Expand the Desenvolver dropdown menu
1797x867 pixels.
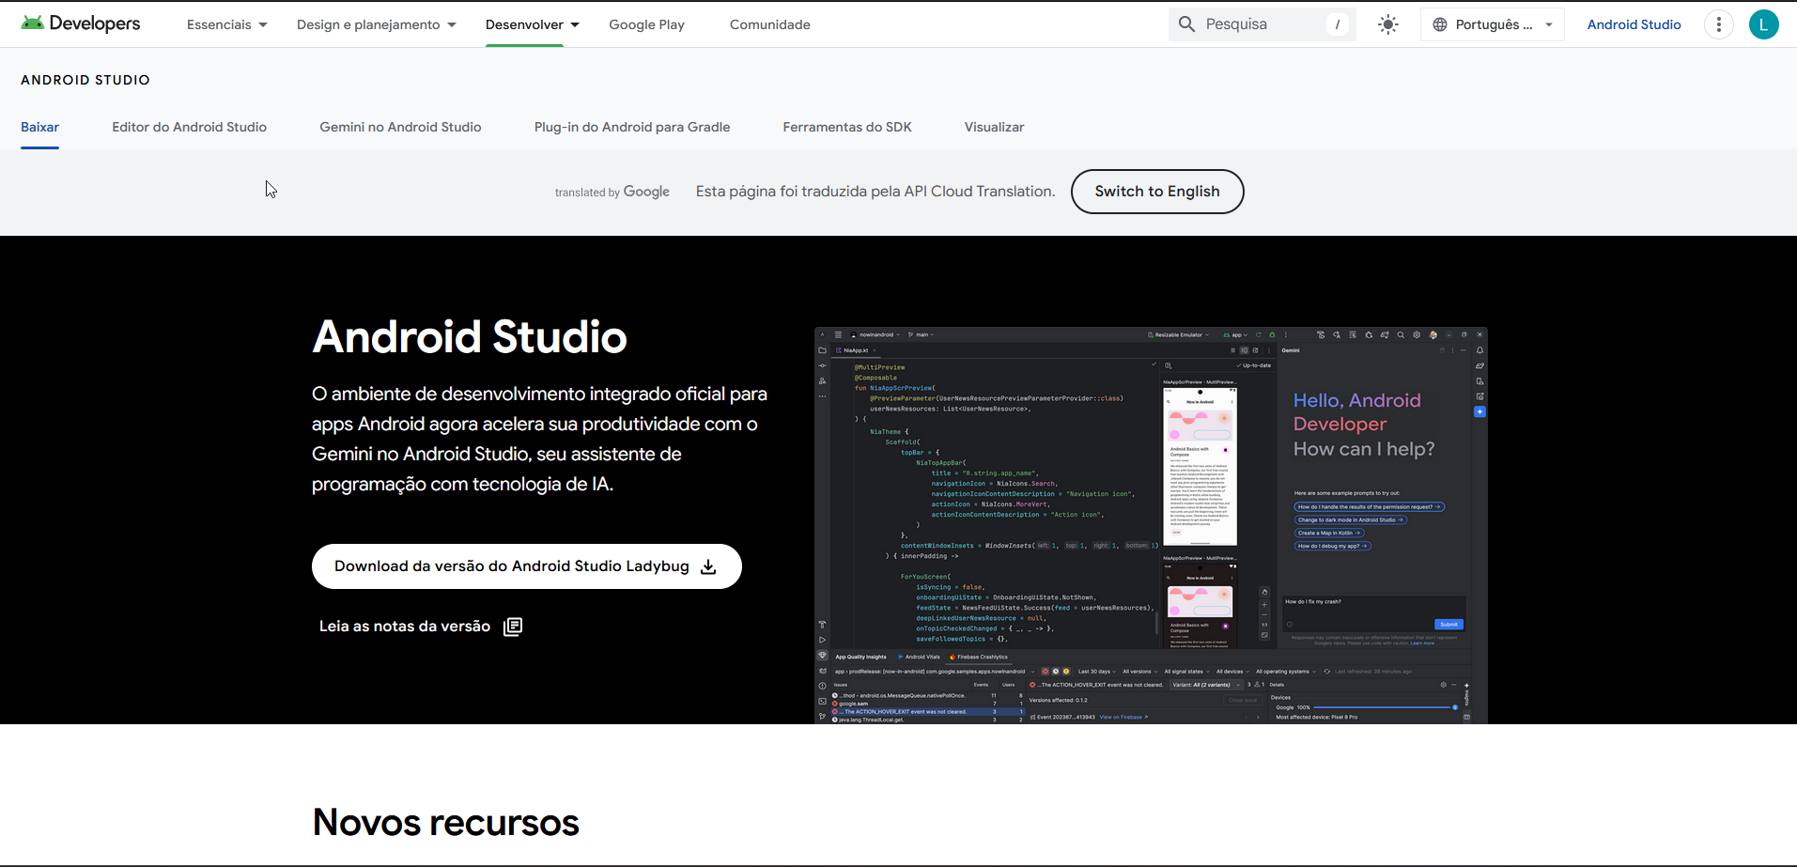click(533, 24)
